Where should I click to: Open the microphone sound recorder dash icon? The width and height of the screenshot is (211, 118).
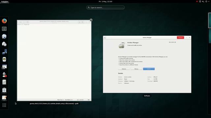(x=4, y=75)
